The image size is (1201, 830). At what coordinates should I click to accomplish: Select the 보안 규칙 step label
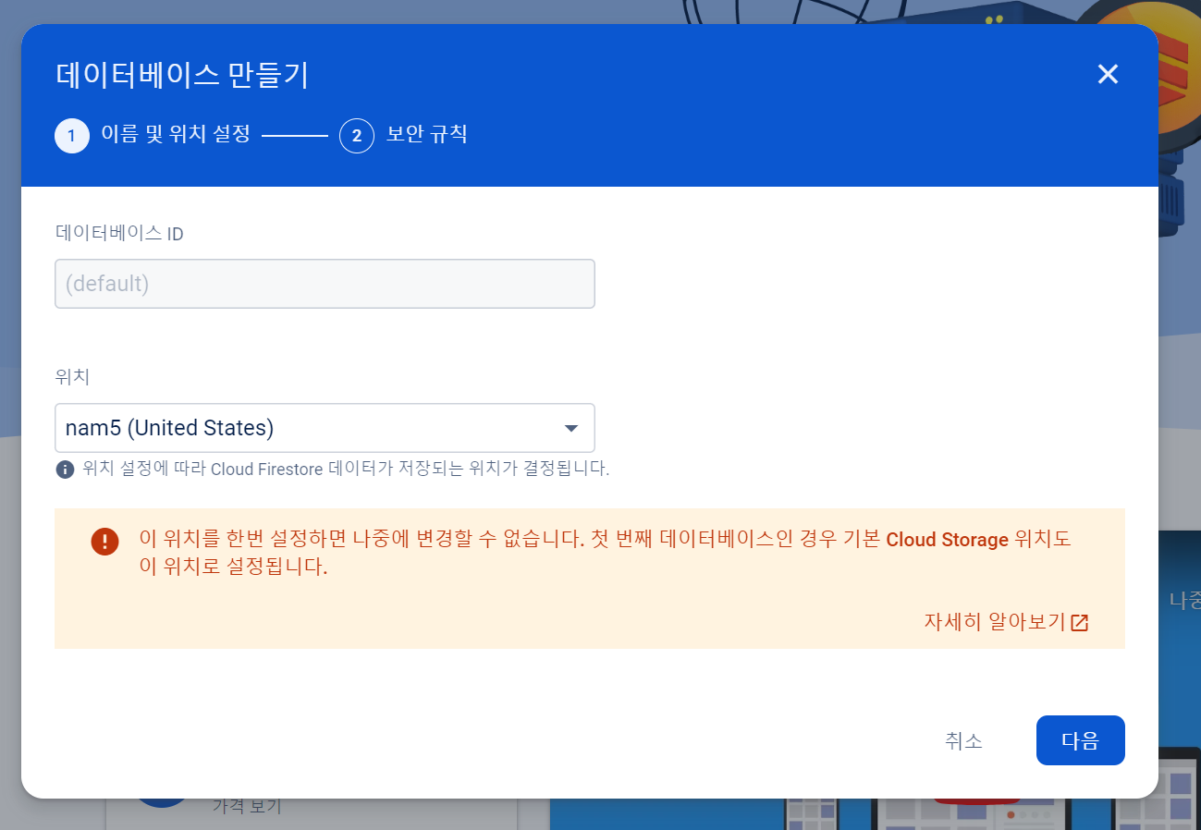click(426, 134)
